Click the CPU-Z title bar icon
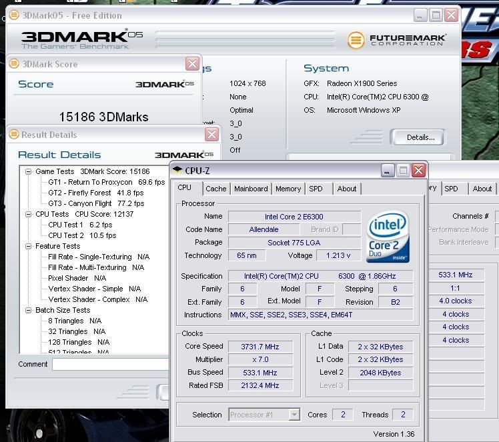The width and height of the screenshot is (499, 442). tap(177, 171)
